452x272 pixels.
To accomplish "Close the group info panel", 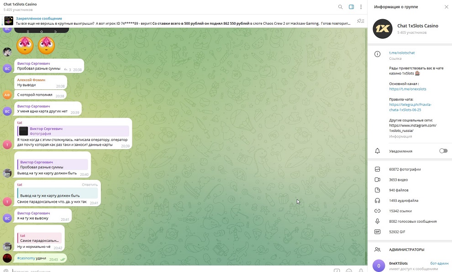I will [446, 7].
